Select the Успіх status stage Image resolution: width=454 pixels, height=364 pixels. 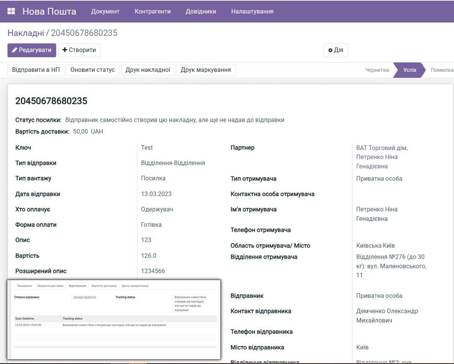410,70
